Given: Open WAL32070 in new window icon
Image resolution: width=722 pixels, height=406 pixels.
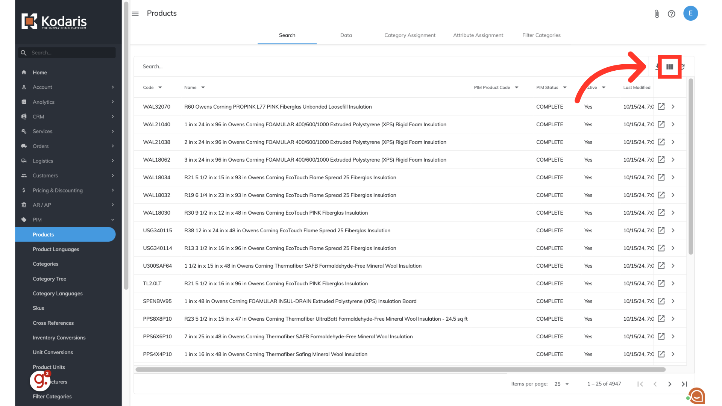Looking at the screenshot, I should [661, 107].
